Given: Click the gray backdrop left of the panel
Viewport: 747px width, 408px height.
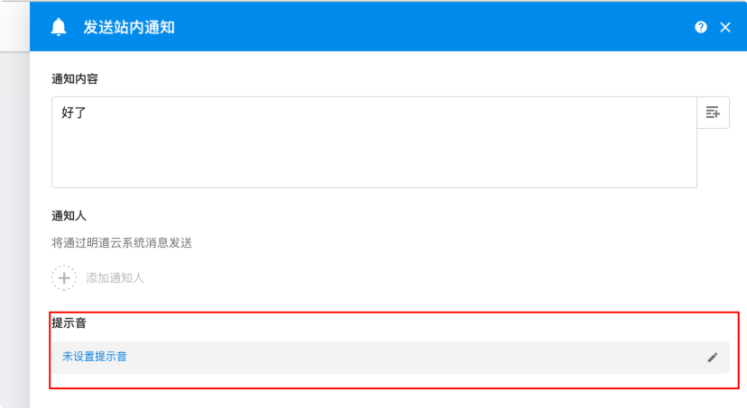Looking at the screenshot, I should (14, 225).
